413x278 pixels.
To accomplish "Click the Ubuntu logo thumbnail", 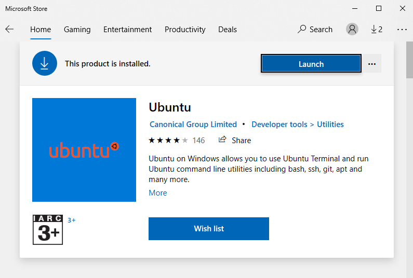I will point(84,150).
